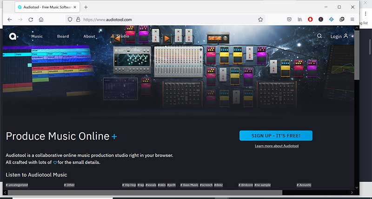Select the # Other tag
The height and width of the screenshot is (199, 372).
coord(69,185)
